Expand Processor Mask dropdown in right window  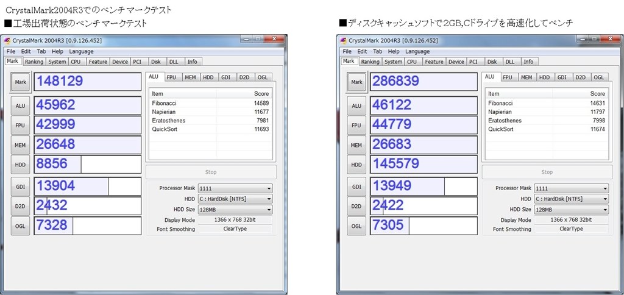tap(572, 188)
